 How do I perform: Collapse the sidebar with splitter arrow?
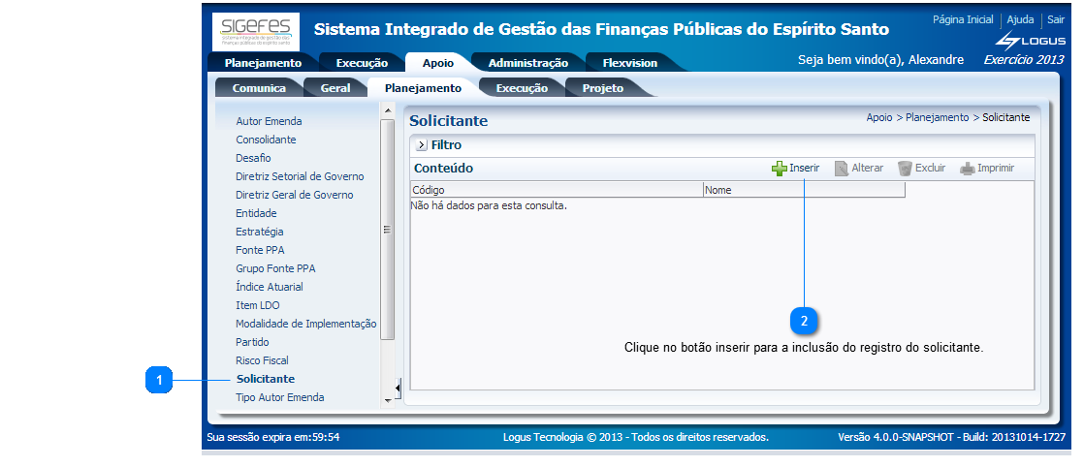click(x=399, y=389)
